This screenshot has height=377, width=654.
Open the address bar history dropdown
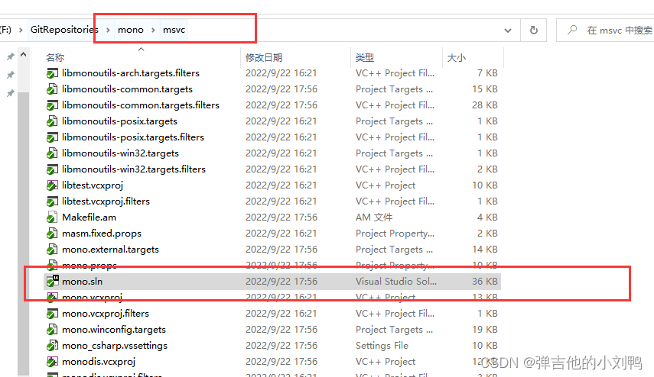coord(508,31)
